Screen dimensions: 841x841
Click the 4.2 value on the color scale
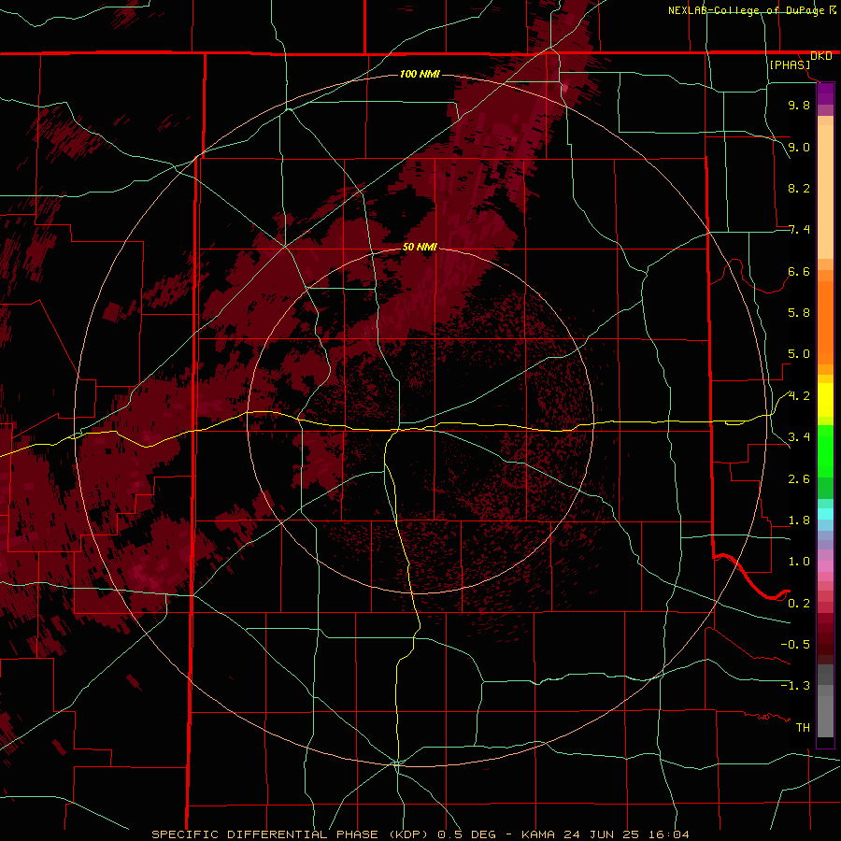(799, 396)
